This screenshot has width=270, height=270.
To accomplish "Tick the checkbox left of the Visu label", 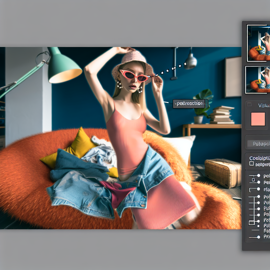I will point(249,105).
